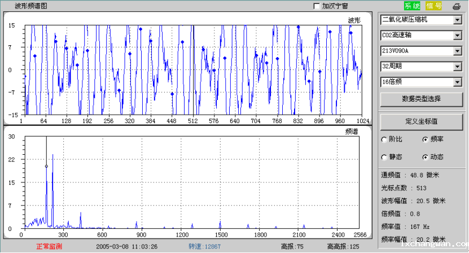
Task: Click the circular cursor marker on spectrum peak
Action: pos(46,166)
